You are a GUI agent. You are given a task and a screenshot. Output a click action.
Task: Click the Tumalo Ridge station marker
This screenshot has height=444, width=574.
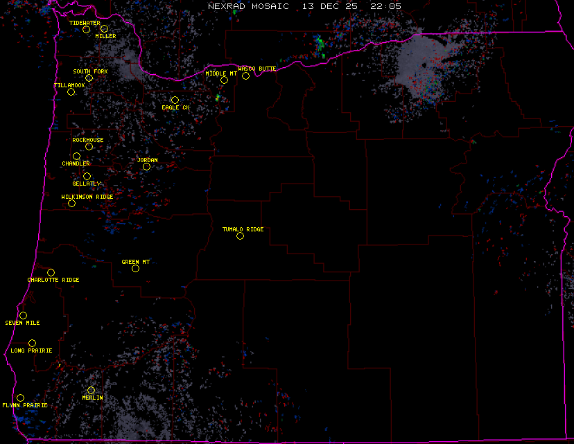click(240, 236)
